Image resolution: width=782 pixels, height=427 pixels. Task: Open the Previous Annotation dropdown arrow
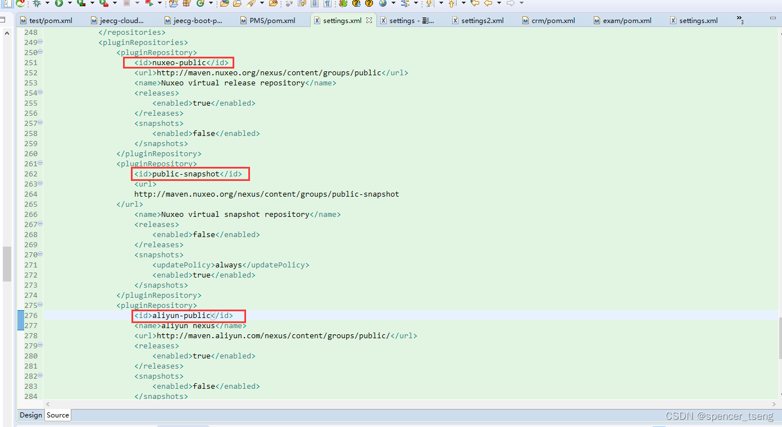pos(463,3)
